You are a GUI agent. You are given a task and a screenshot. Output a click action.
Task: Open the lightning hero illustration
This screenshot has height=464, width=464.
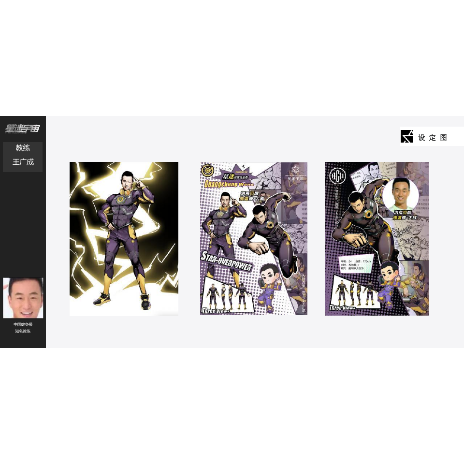(124, 238)
